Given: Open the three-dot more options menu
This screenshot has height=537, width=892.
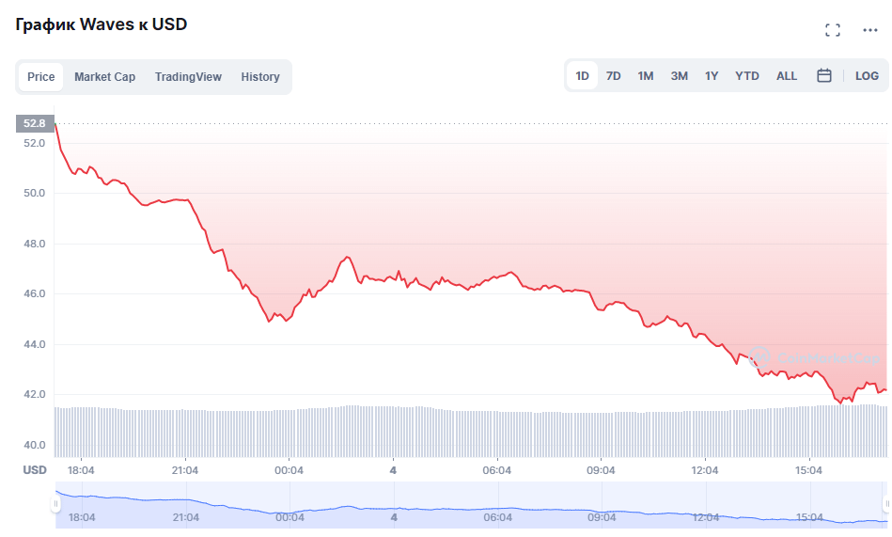Looking at the screenshot, I should click(870, 30).
